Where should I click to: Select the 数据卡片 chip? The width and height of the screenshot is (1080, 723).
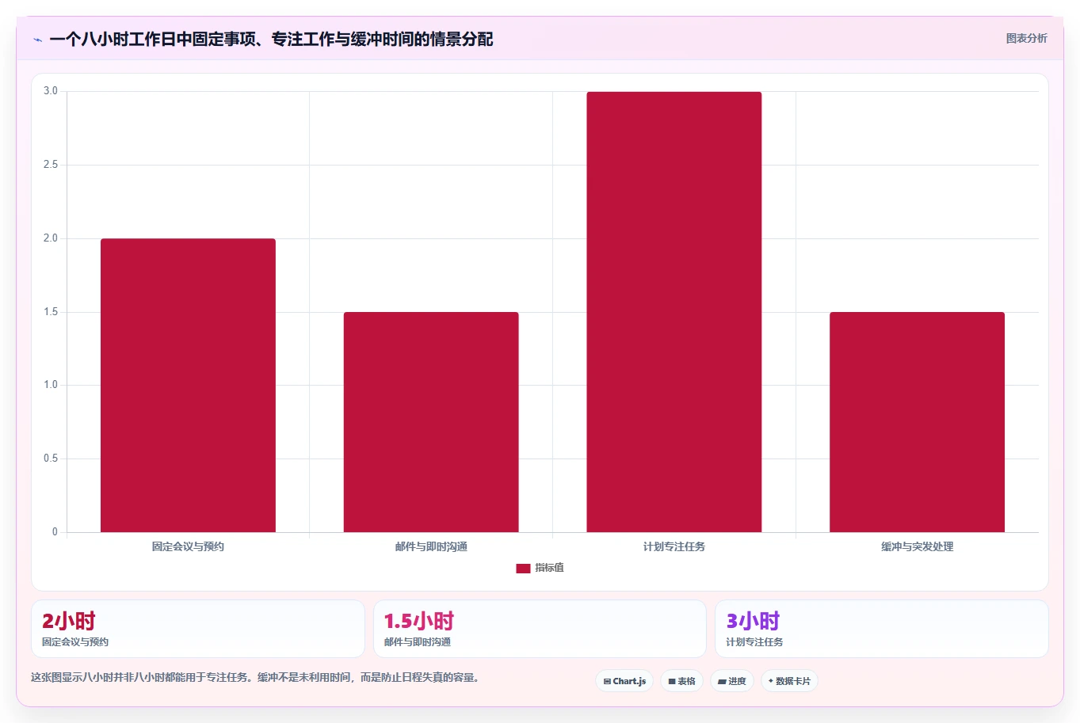point(789,681)
